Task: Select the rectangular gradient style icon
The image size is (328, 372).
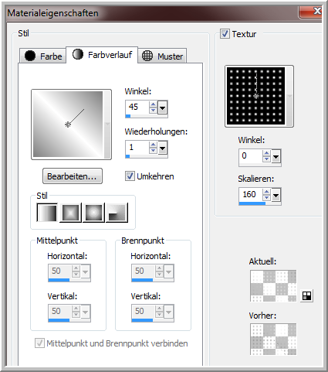Action: pos(70,213)
